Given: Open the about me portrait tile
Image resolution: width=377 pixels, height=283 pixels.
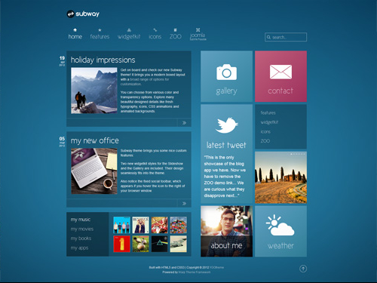Looking at the screenshot, I should tap(226, 231).
